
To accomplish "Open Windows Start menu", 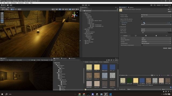I will 2,94.
